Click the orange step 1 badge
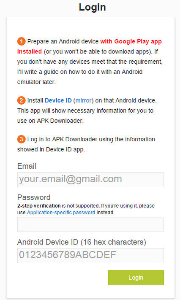This screenshot has width=180, height=302. [x=21, y=41]
